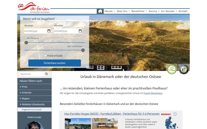Click the 'bis > 30 Personen' slider handle
This screenshot has height=129, width=207.
(x=83, y=50)
